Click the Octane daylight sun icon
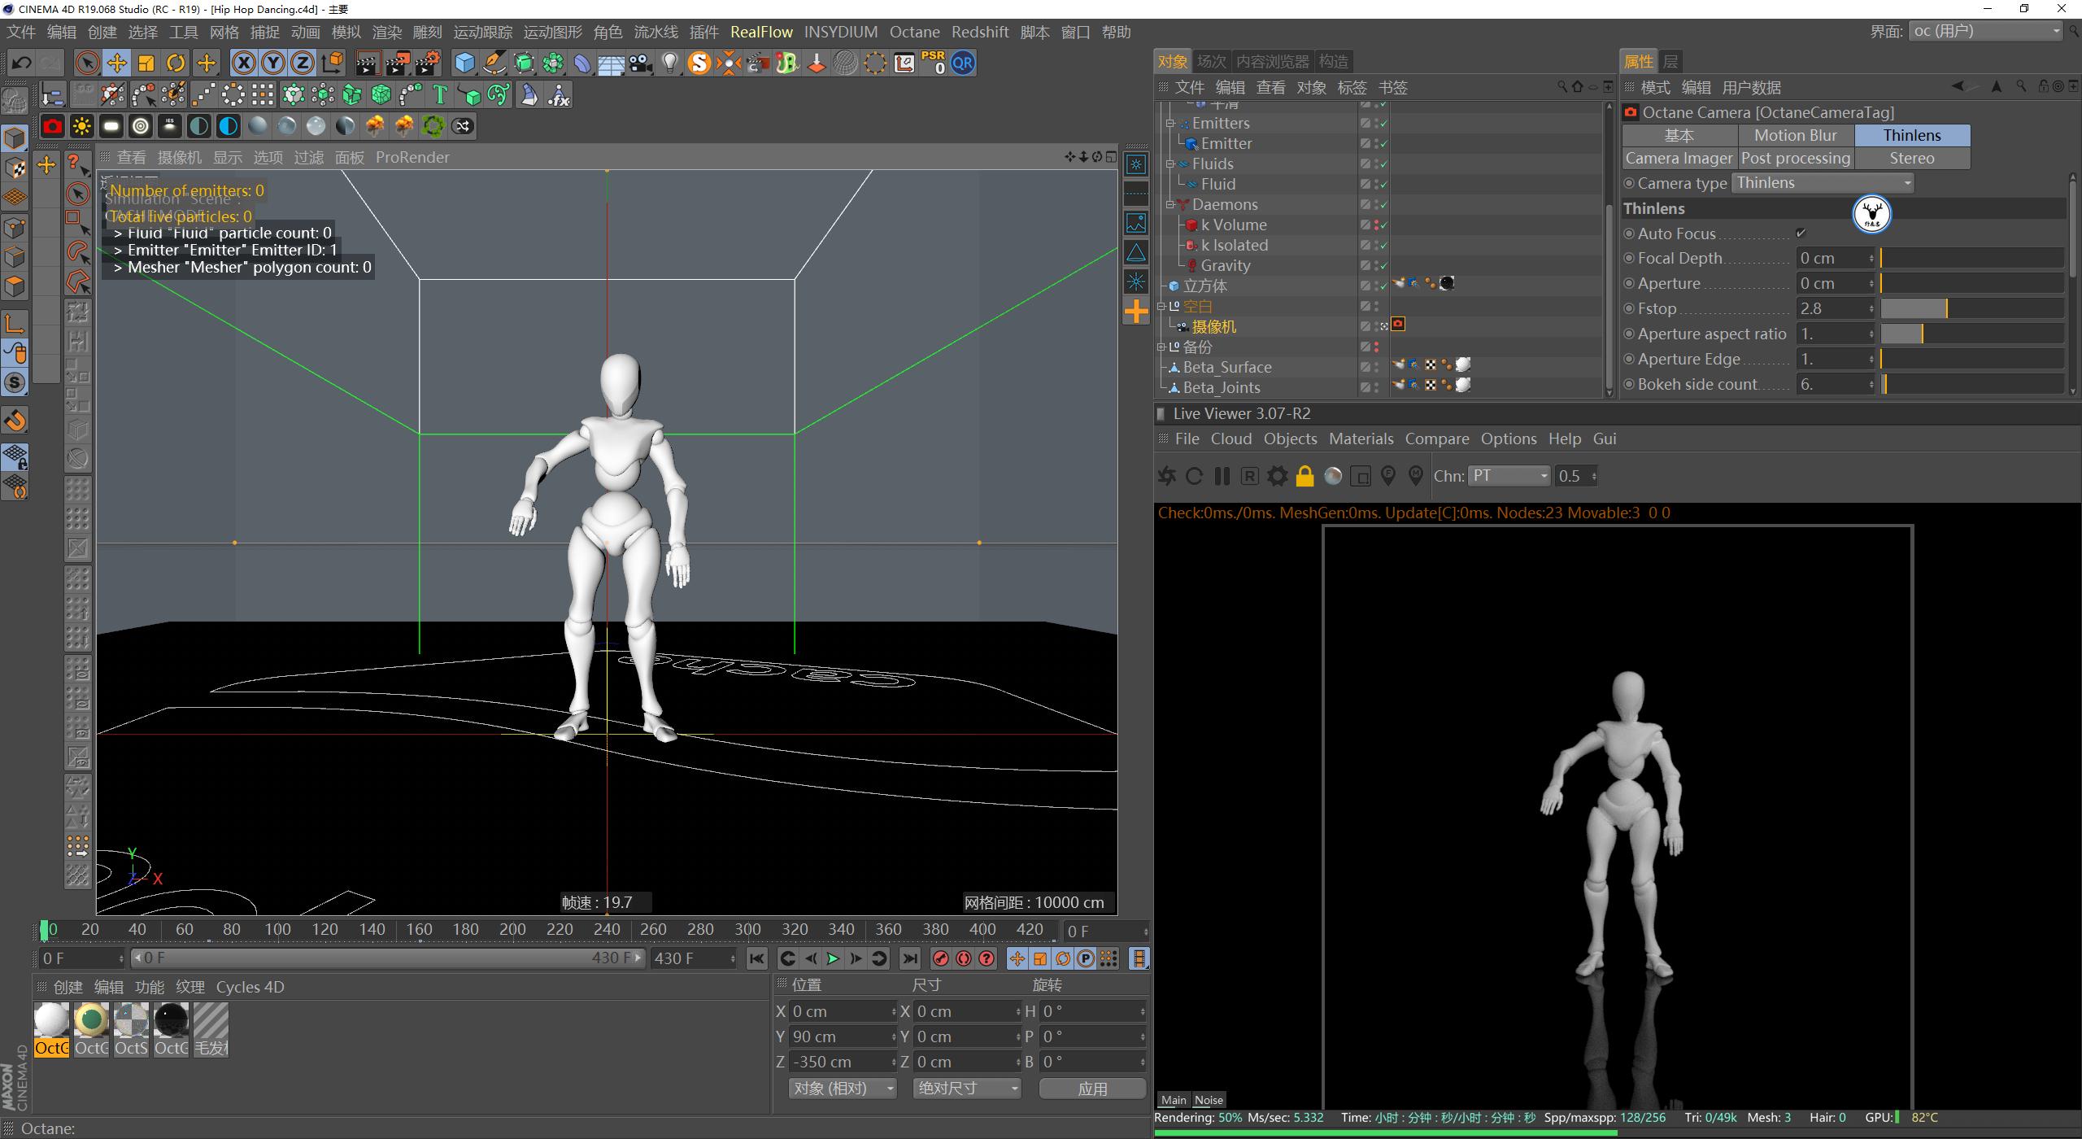 pyautogui.click(x=81, y=126)
